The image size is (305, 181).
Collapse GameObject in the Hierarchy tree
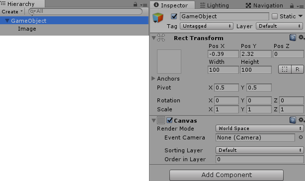click(x=7, y=21)
